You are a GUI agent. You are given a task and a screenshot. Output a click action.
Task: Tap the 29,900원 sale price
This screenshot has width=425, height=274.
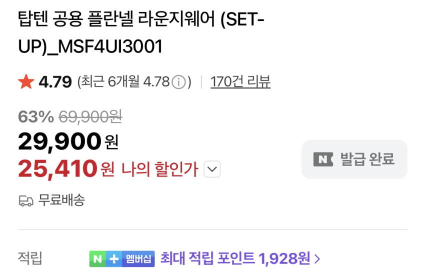click(x=68, y=142)
